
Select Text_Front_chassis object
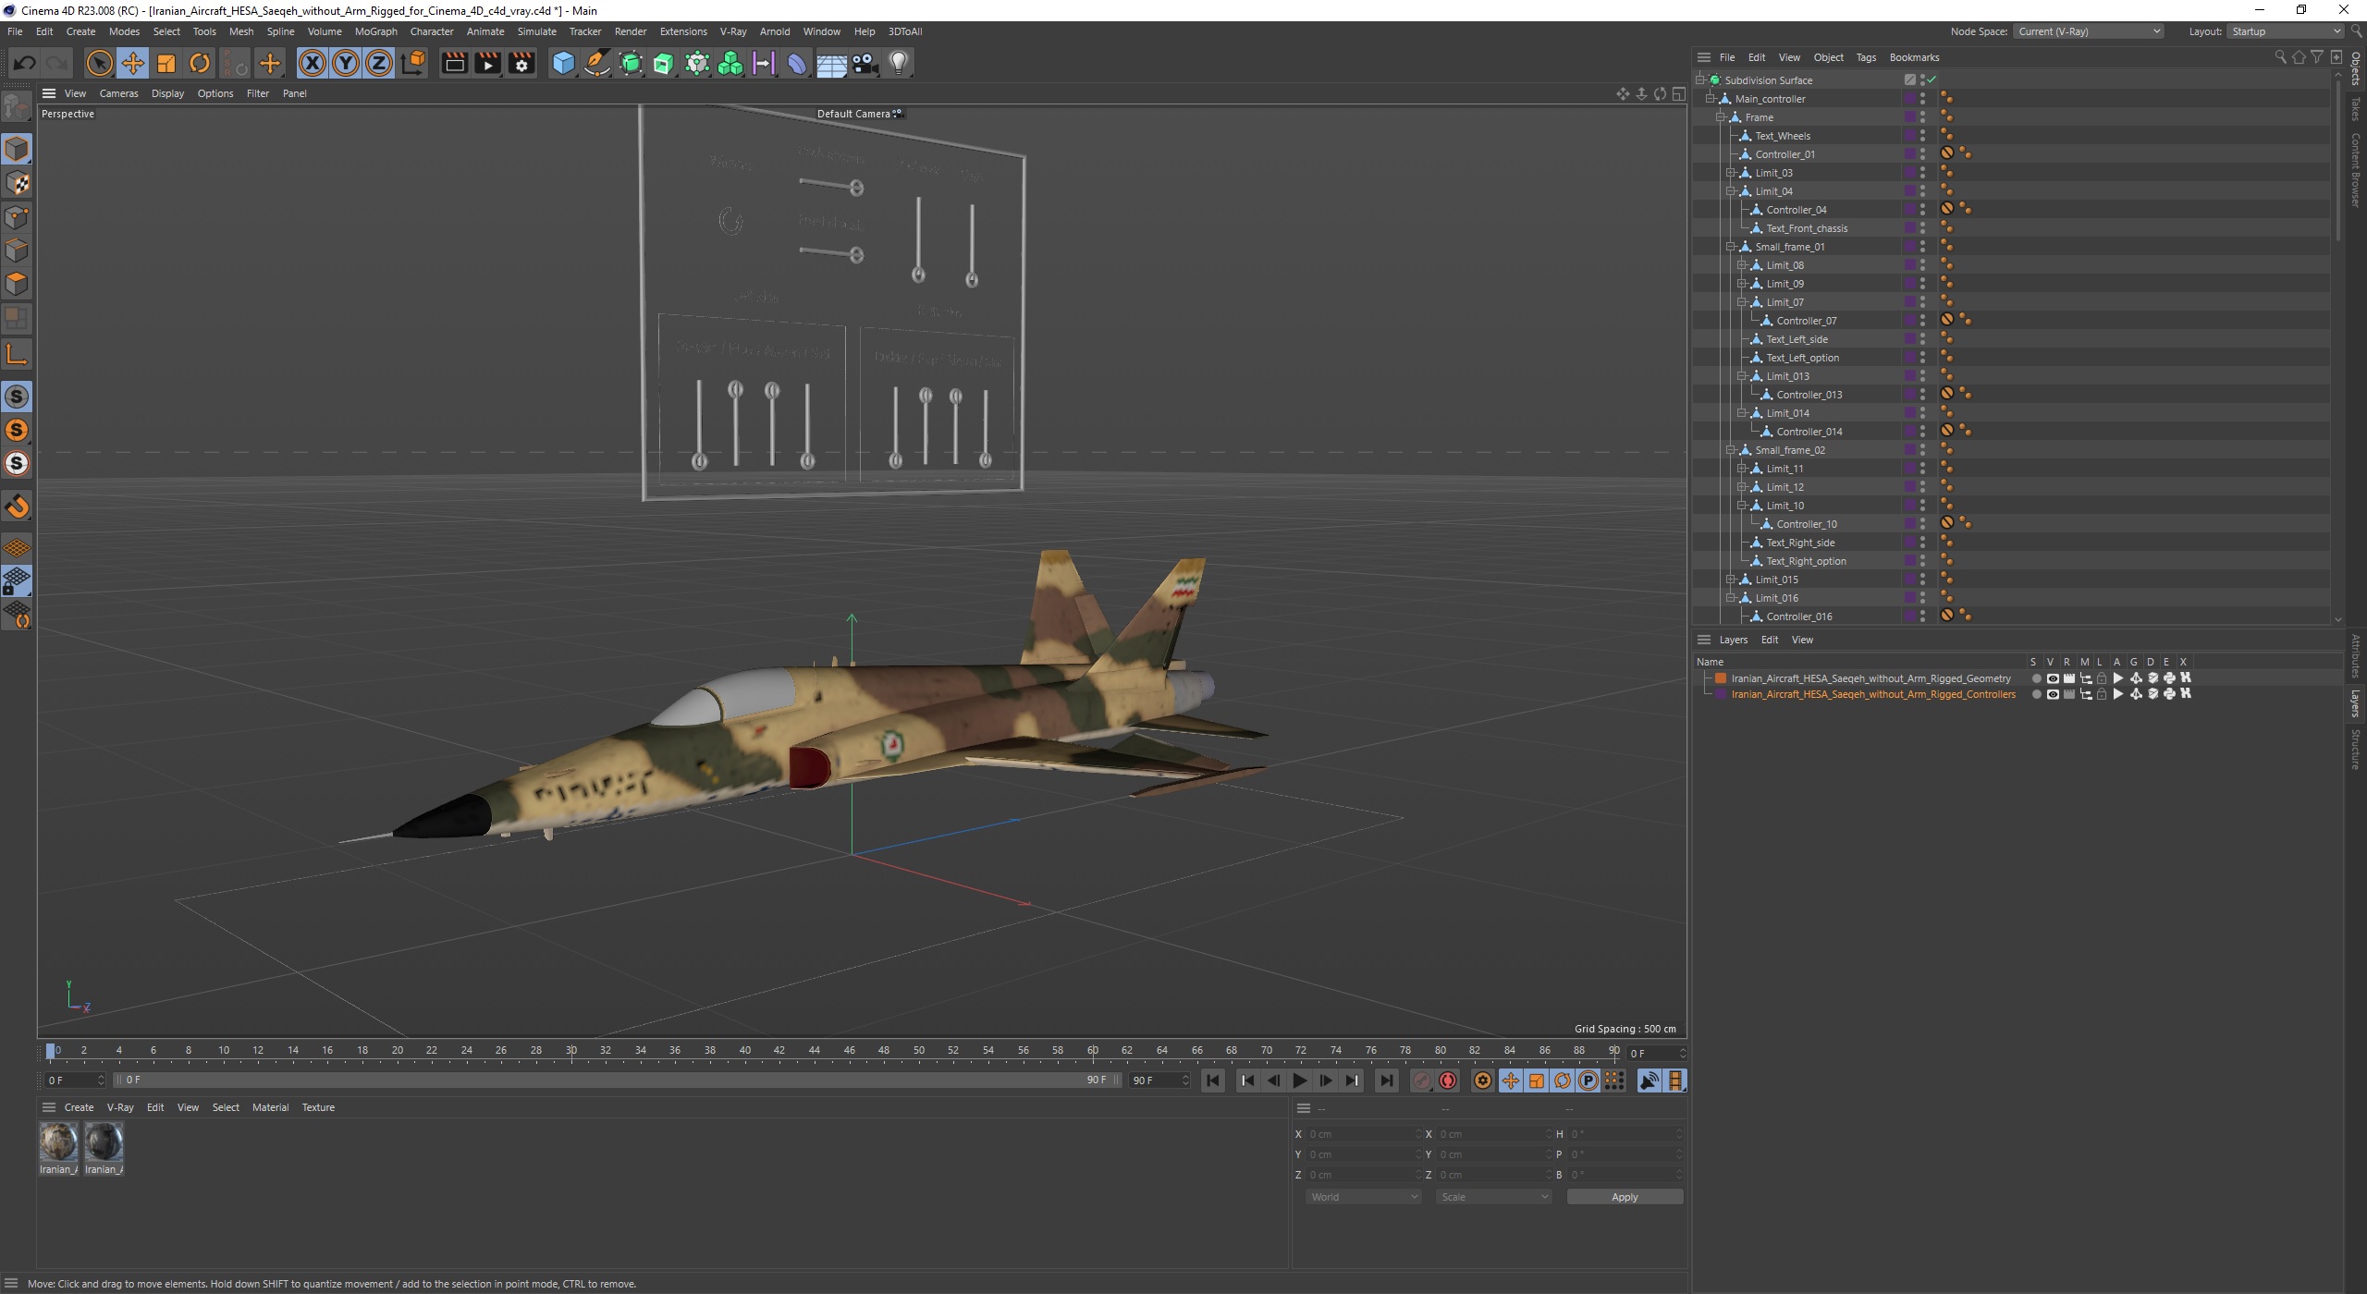click(x=1807, y=228)
